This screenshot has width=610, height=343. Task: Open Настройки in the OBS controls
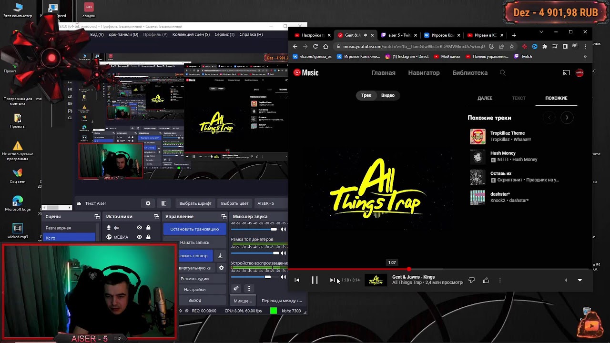[194, 289]
